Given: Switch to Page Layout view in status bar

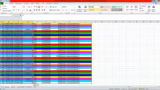Looking at the screenshot, I should point(142,89).
